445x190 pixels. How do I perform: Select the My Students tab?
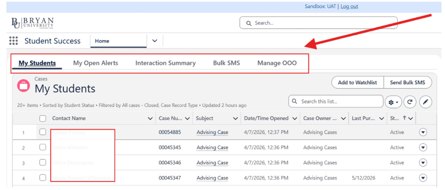click(37, 63)
